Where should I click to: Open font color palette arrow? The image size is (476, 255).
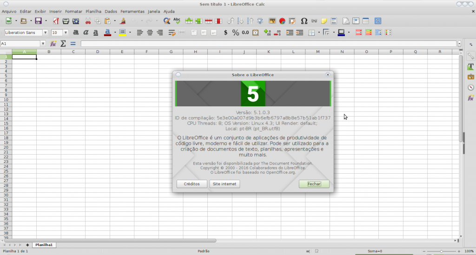pos(115,33)
